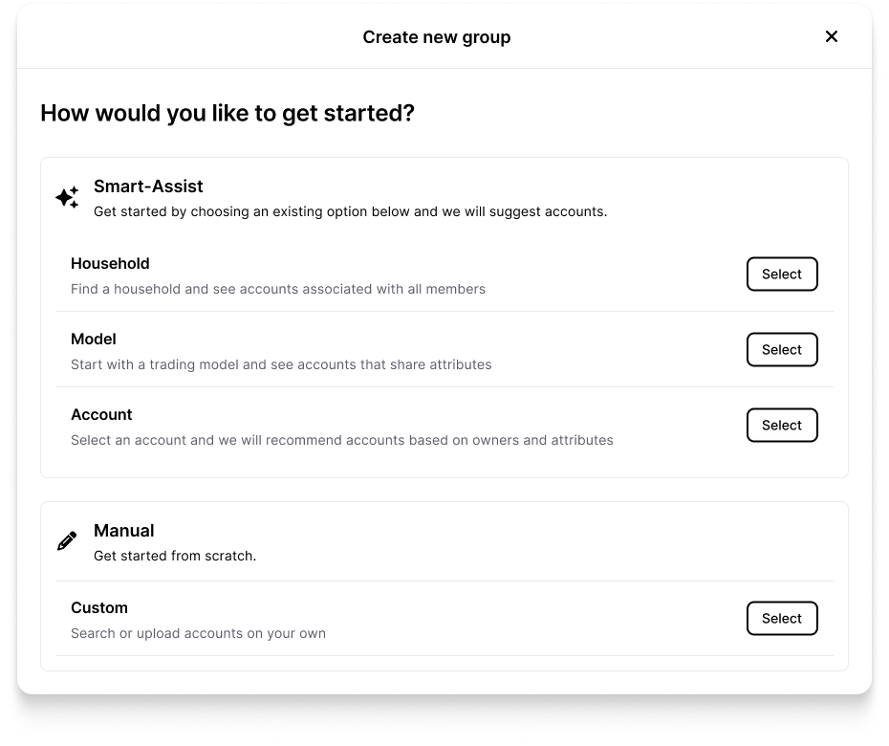Image resolution: width=889 pixels, height=746 pixels.
Task: Click the 'Get started from scratch' text
Action: (175, 556)
